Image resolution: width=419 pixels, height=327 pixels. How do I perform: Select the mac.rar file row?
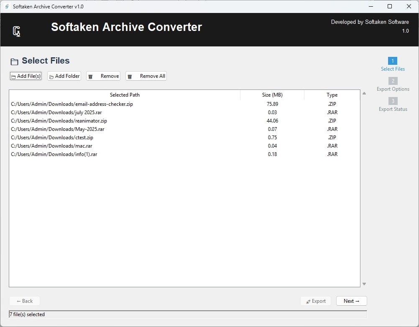[125, 146]
